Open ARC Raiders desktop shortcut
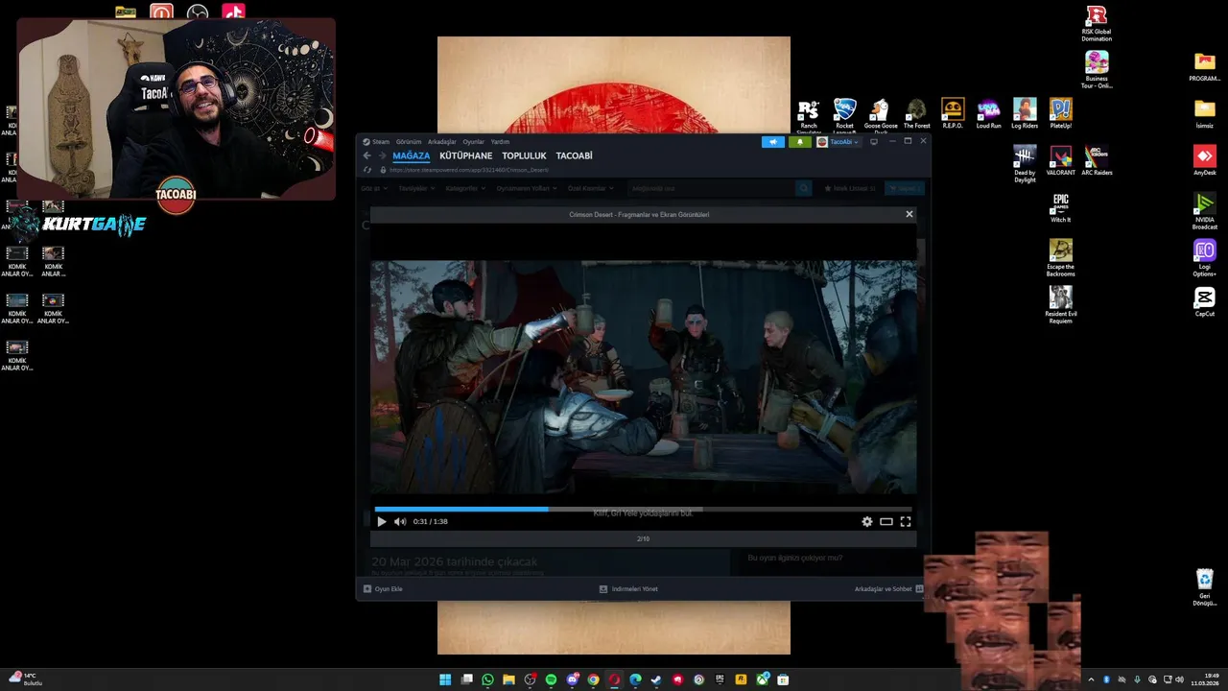The image size is (1228, 691). [x=1097, y=160]
